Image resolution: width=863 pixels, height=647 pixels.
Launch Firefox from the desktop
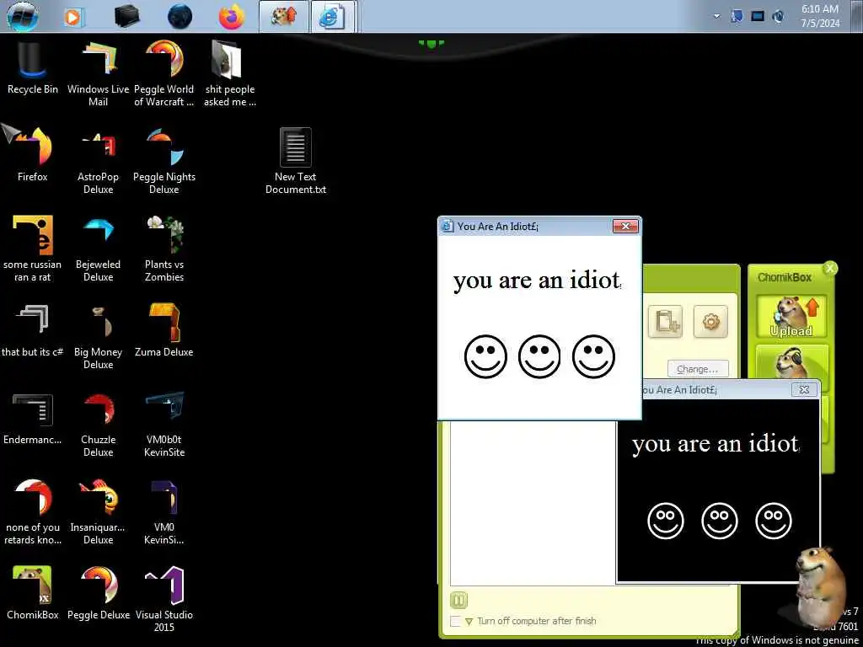click(x=33, y=155)
